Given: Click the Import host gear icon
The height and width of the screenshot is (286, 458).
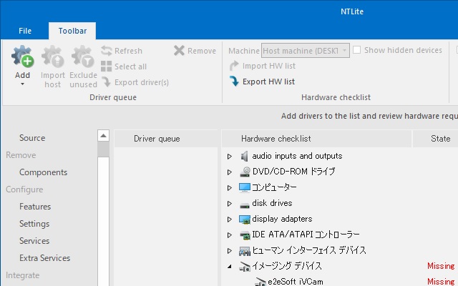Looking at the screenshot, I should coord(52,56).
